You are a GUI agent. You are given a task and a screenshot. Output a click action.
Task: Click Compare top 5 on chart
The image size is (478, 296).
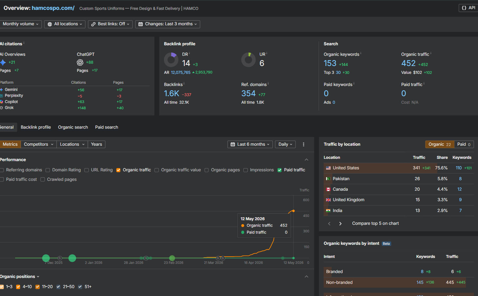point(375,223)
